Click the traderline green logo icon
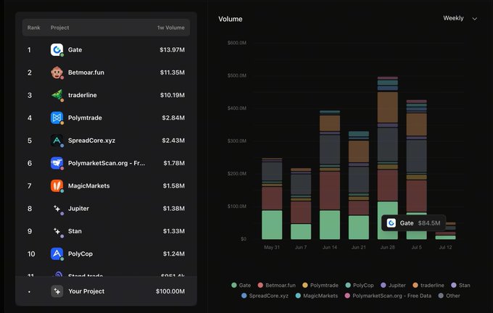493x313 pixels. (57, 95)
